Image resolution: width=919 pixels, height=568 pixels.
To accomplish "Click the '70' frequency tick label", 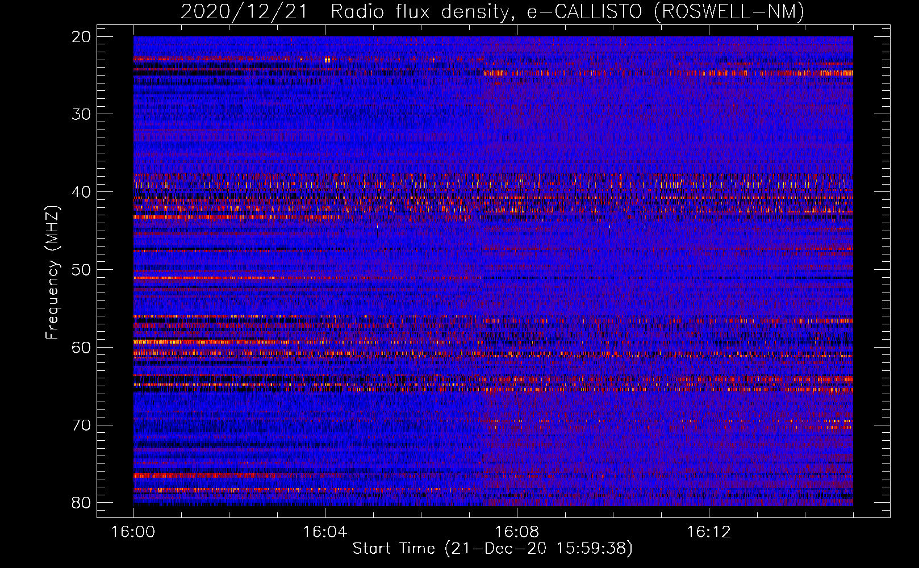I will [82, 425].
